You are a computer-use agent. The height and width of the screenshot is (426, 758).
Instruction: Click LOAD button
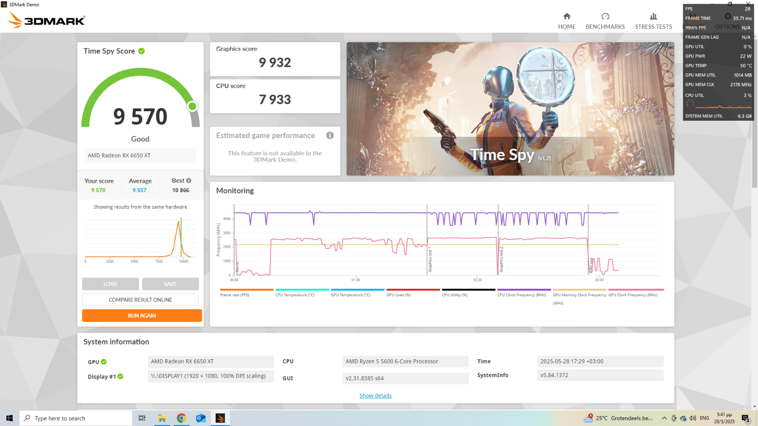click(110, 284)
